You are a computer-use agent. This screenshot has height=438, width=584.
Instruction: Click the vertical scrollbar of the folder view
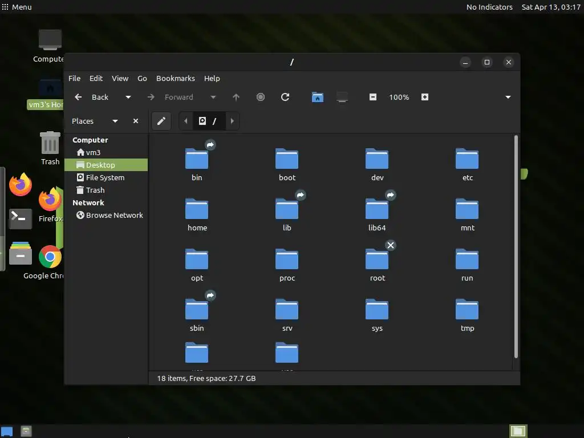516,246
